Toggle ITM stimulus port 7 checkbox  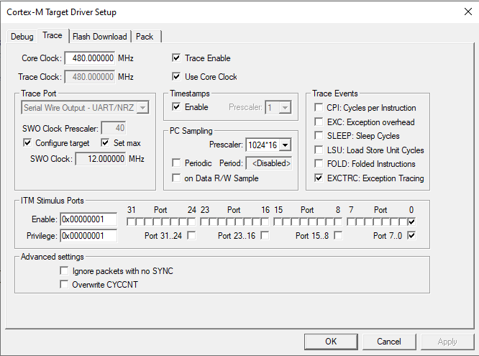[351, 222]
